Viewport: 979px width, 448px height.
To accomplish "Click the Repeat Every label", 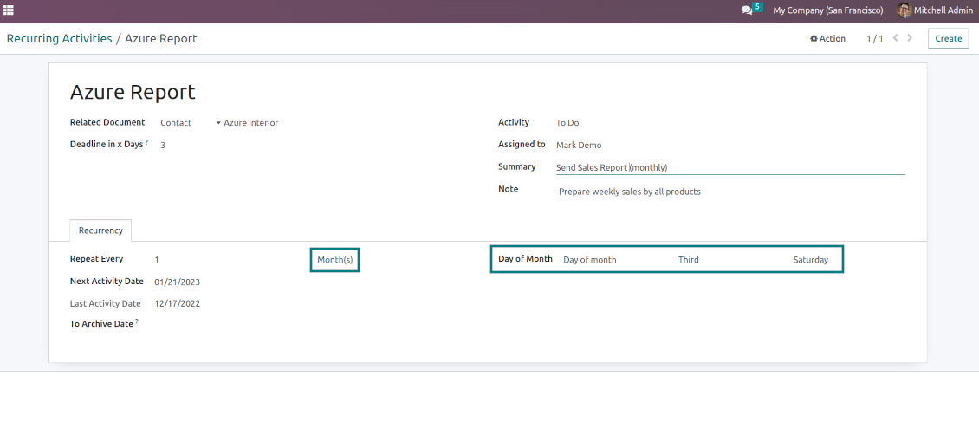I will coord(97,259).
